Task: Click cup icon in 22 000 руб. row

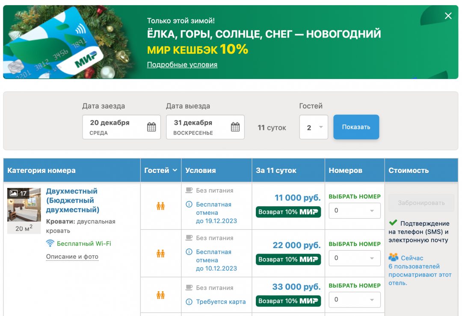Action: (189, 238)
